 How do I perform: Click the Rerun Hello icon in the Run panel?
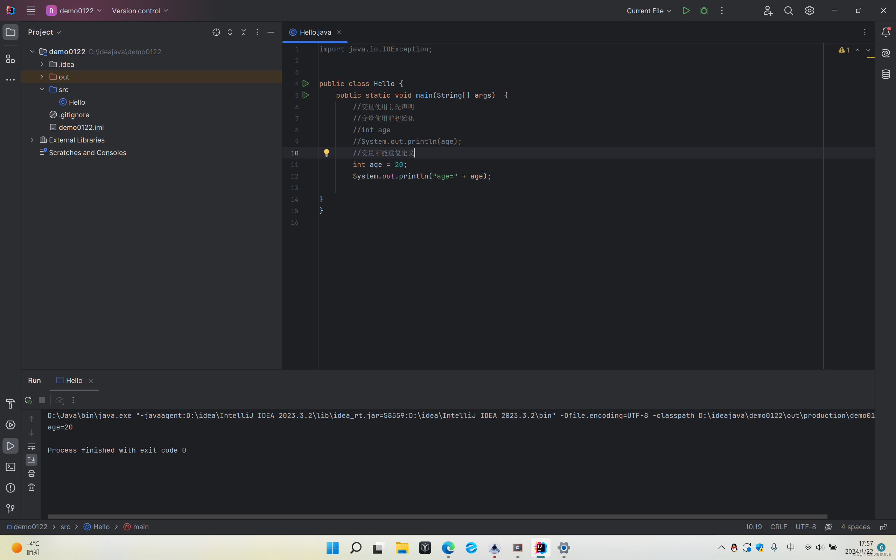click(x=28, y=400)
